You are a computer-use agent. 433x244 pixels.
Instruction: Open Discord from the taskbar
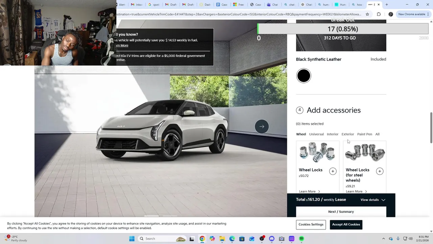click(x=272, y=239)
